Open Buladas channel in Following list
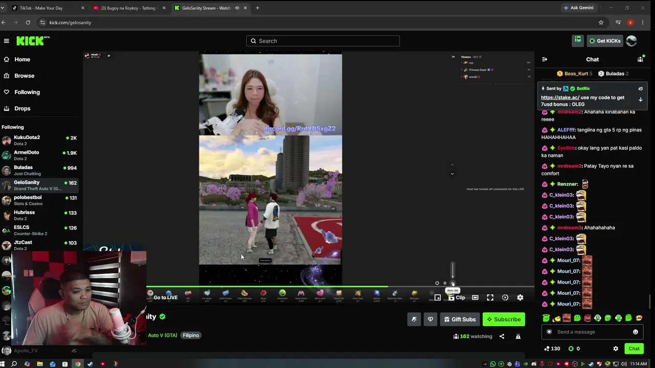The width and height of the screenshot is (655, 368). [x=40, y=170]
